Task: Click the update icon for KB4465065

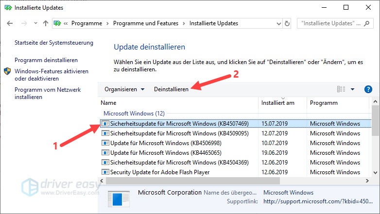Action: [105, 153]
